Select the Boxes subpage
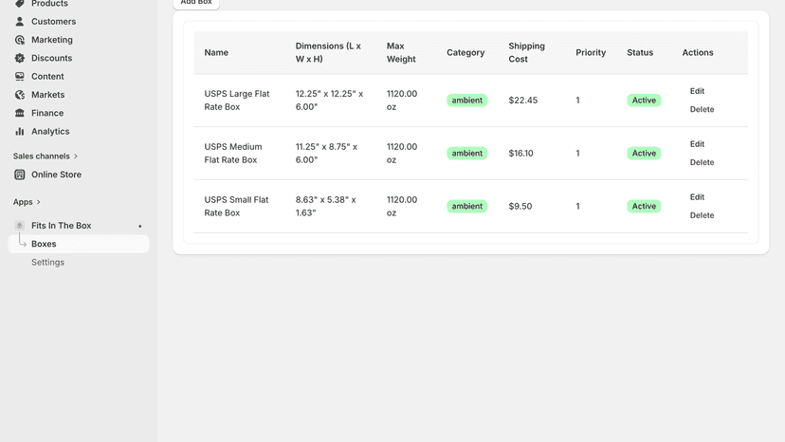785x442 pixels. (x=79, y=244)
